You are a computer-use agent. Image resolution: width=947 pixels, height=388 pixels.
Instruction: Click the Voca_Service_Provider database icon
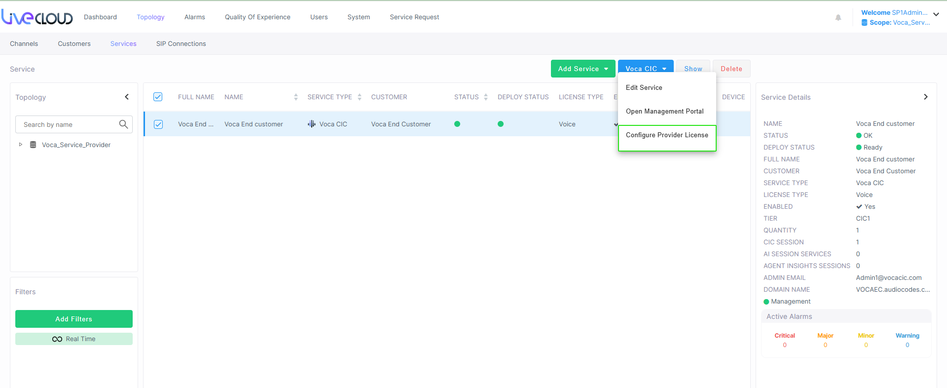click(x=33, y=145)
